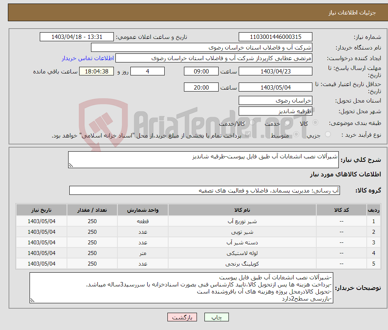Click the price validity date 1403/05/04 field
The width and height of the screenshot is (388, 330).
275,87
